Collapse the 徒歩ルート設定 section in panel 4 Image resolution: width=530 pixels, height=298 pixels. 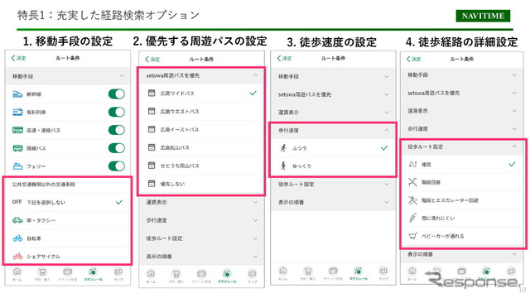462,147
